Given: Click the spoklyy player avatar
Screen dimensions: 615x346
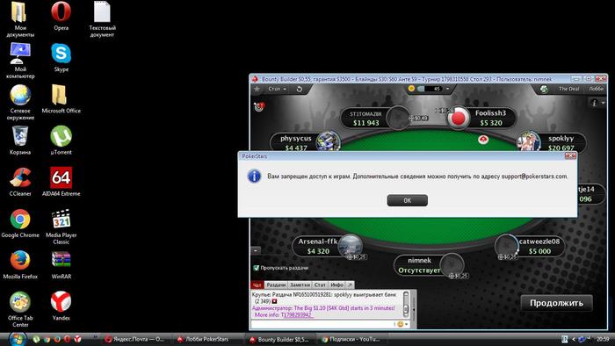Looking at the screenshot, I should tap(528, 141).
